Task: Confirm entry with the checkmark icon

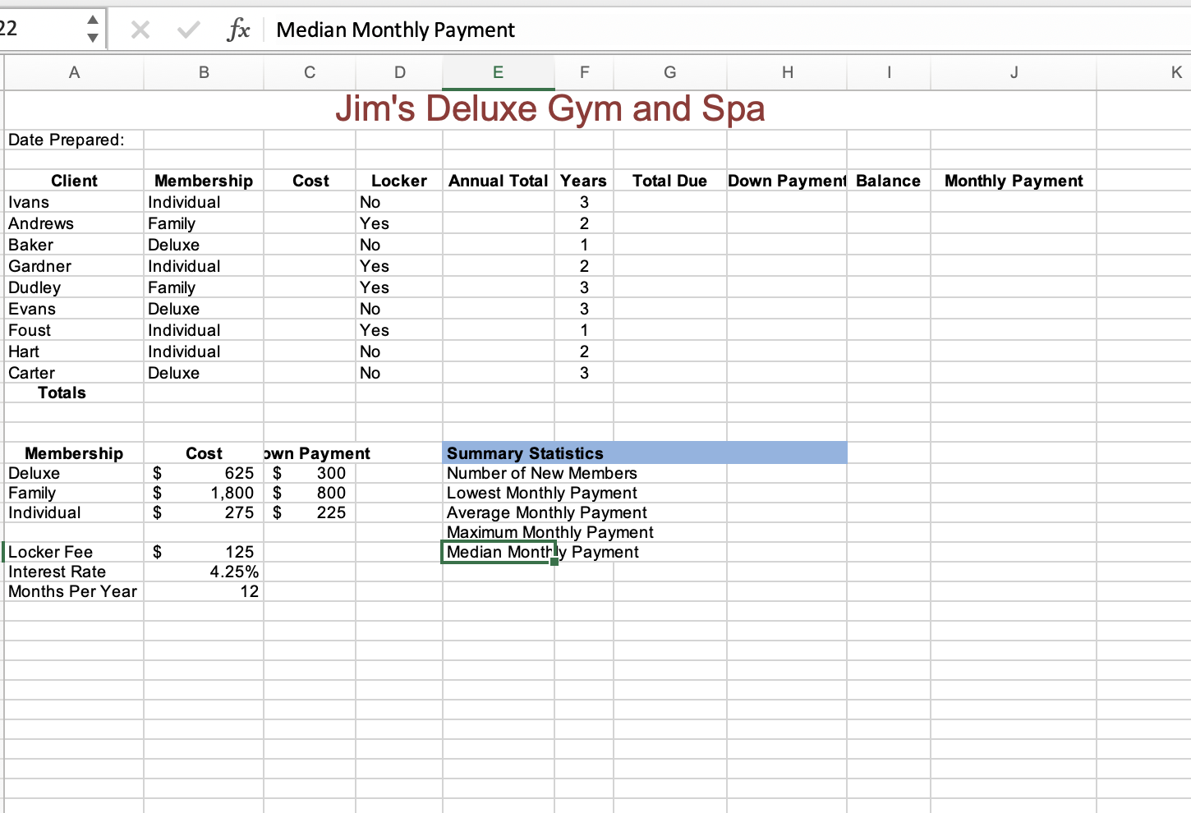Action: [187, 30]
